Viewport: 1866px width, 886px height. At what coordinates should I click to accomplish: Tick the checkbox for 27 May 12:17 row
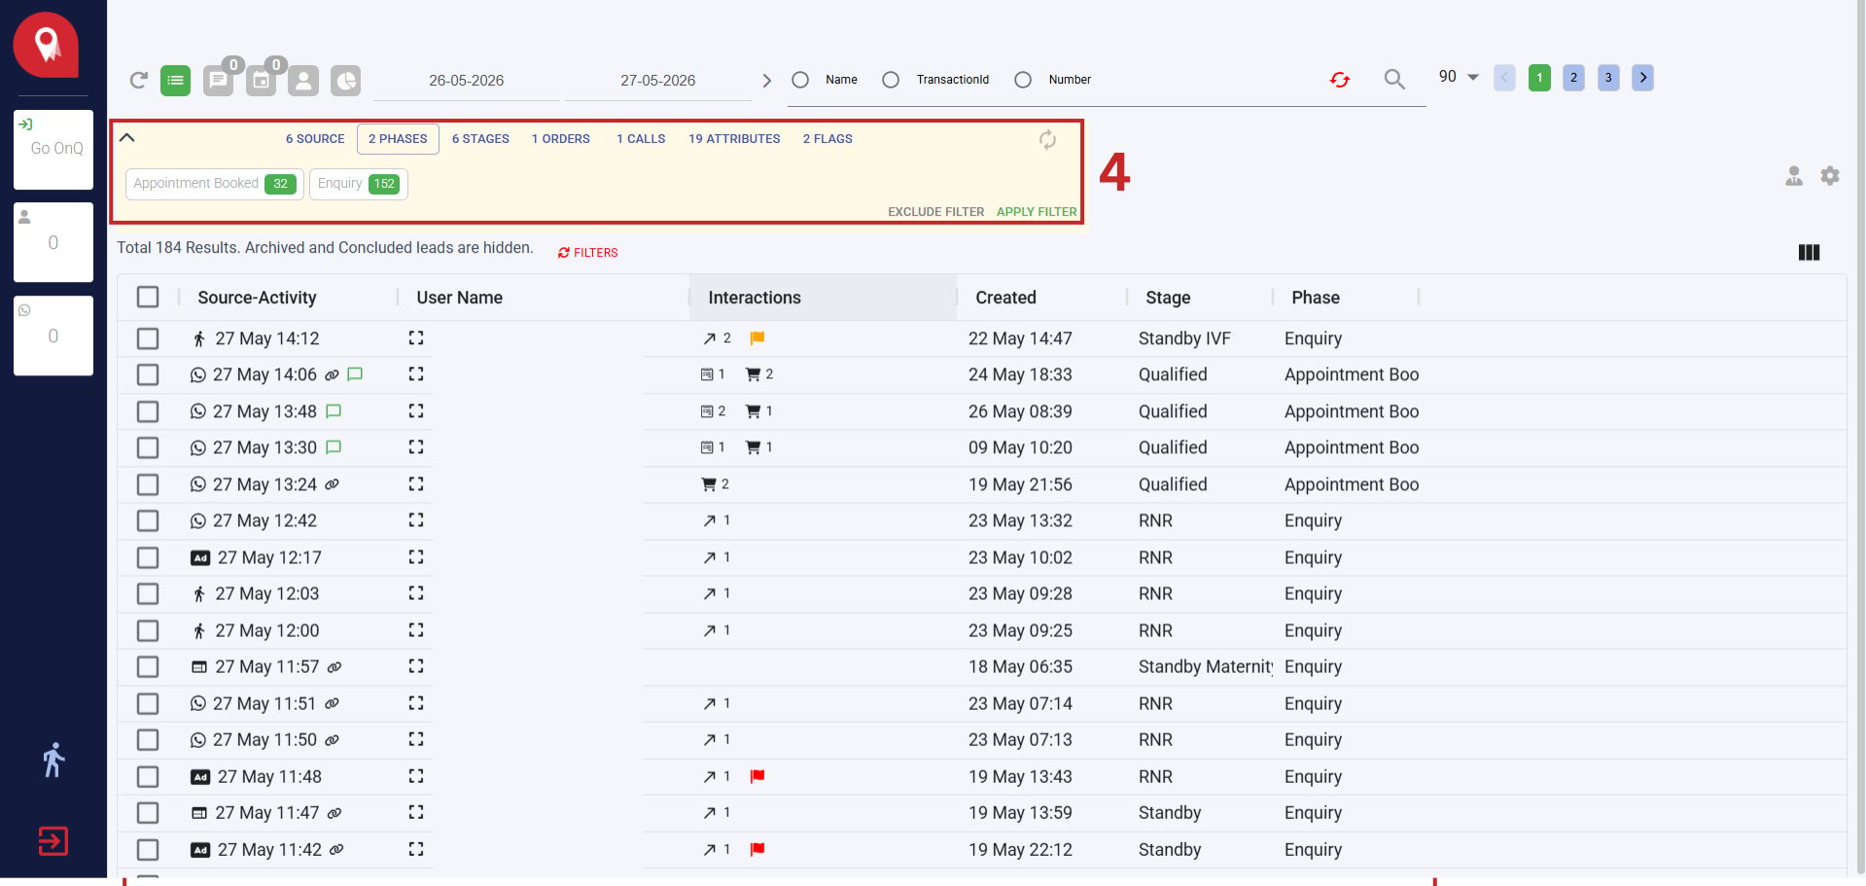[x=148, y=557]
